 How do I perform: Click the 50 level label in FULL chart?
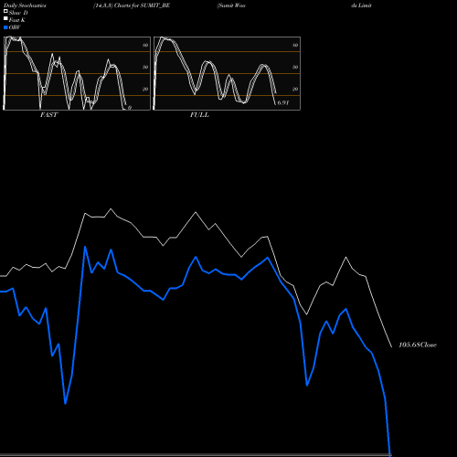pos(295,67)
